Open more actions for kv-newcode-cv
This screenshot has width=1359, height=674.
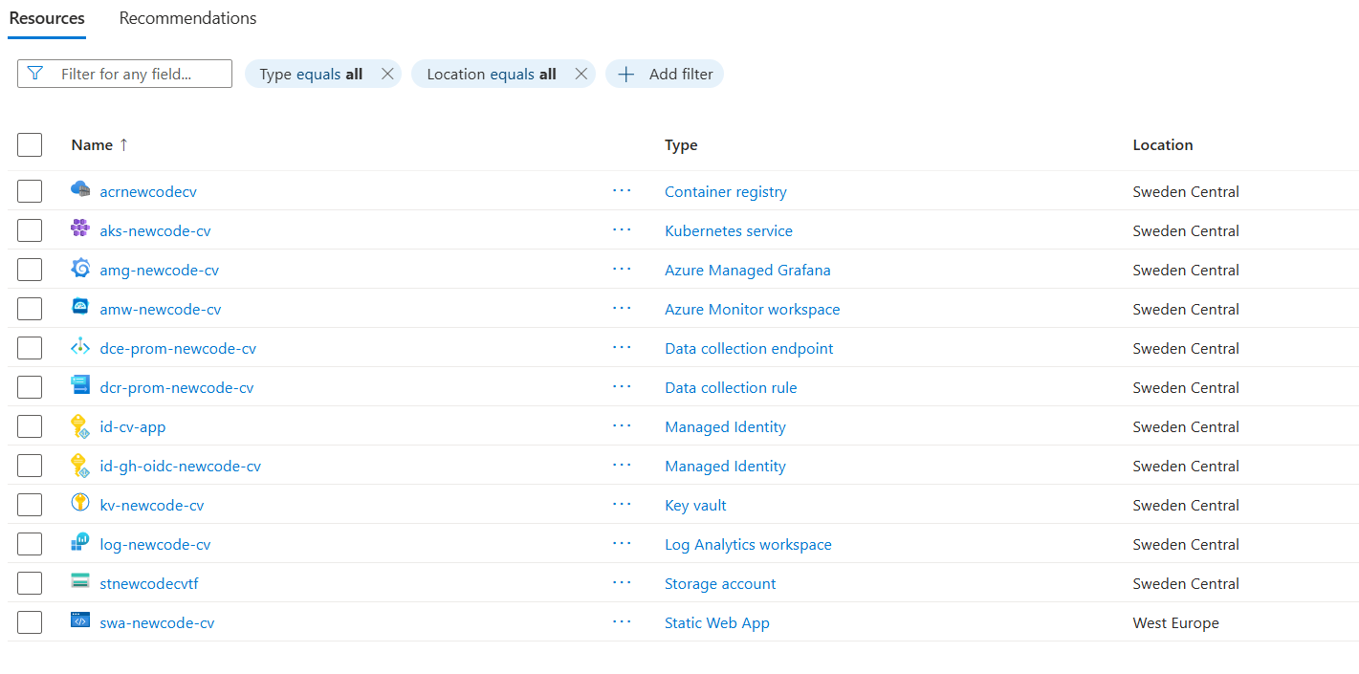pos(623,504)
